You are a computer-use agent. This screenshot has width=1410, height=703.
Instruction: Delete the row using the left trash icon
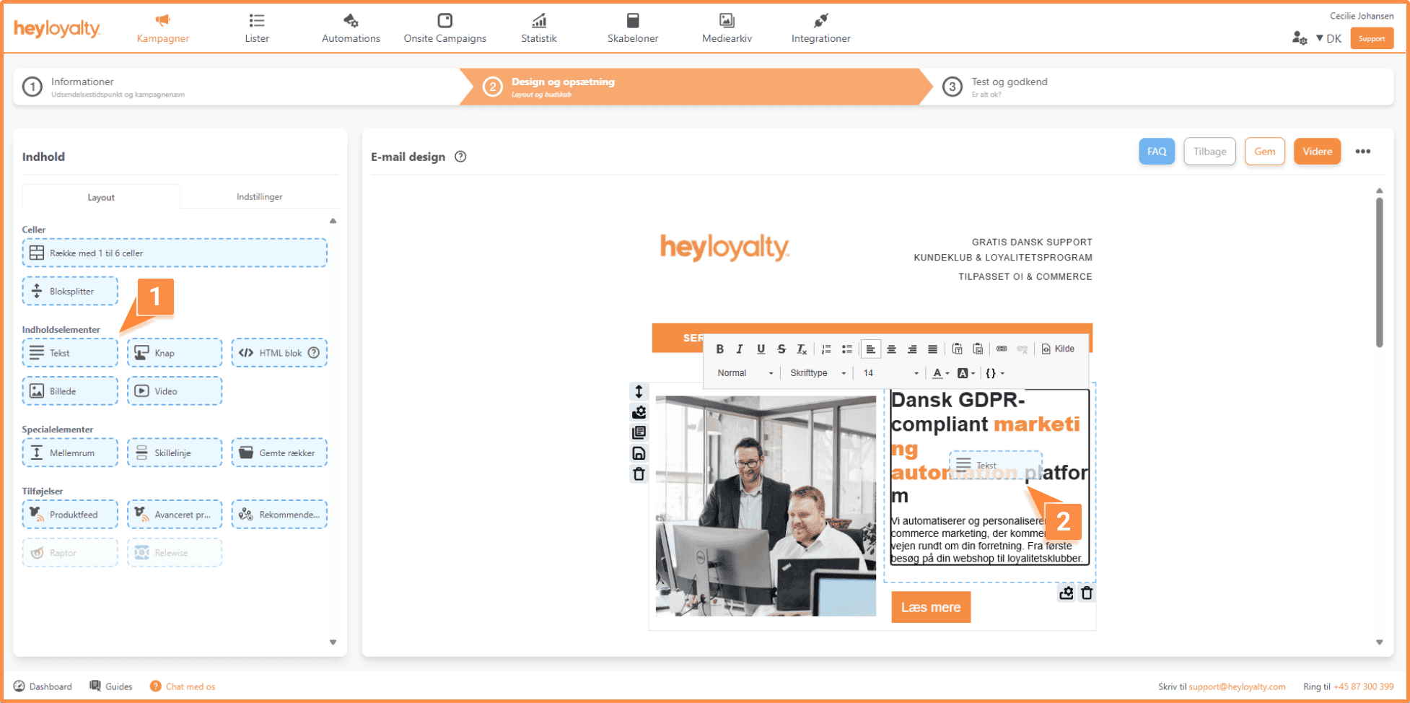coord(639,474)
